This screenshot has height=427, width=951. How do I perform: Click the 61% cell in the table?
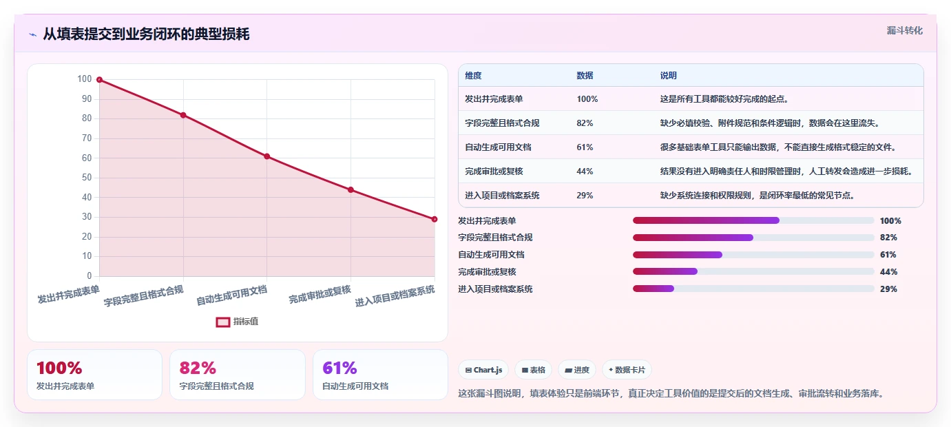[x=585, y=147]
